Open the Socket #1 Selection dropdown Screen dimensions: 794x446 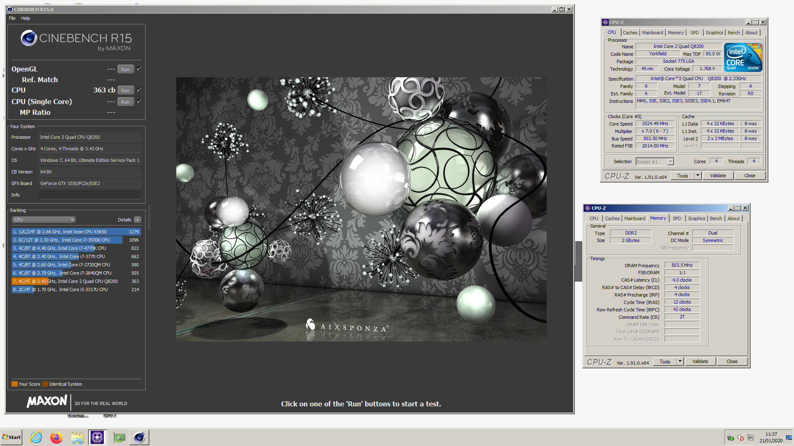tap(655, 161)
